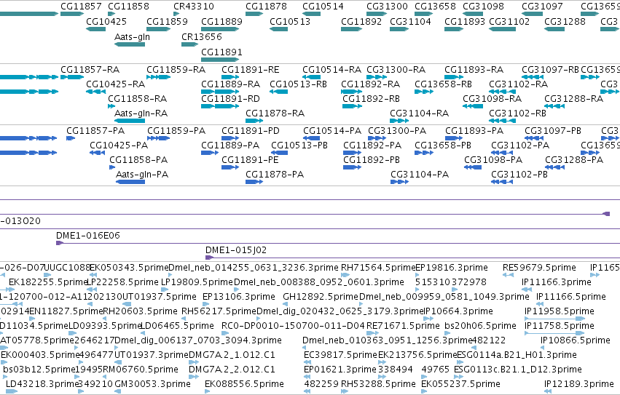The height and width of the screenshot is (395, 620).
Task: Click the CG11891-RD transcript label
Action: pos(230,99)
